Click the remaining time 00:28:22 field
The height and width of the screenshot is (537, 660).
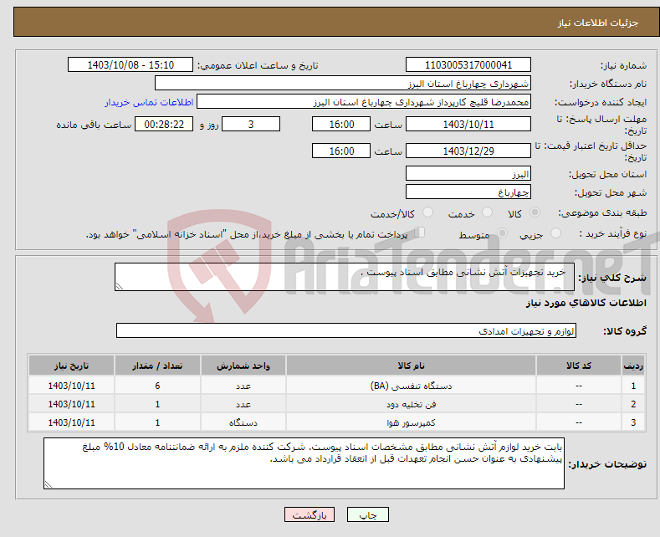[x=164, y=124]
